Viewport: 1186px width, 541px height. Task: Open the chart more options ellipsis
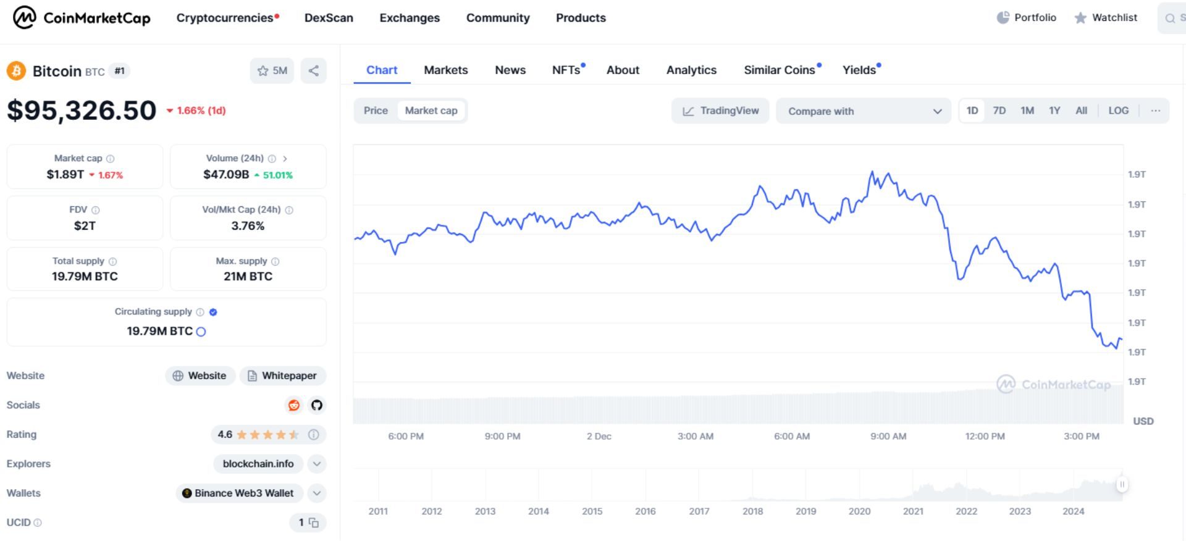(x=1155, y=111)
